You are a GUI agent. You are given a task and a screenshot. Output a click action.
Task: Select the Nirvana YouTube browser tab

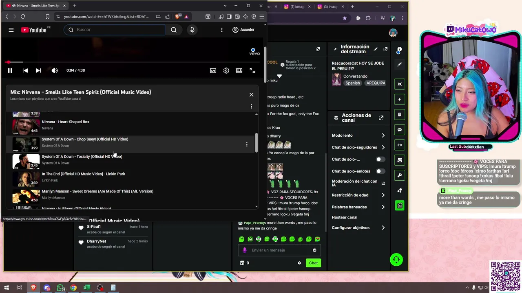(36, 6)
